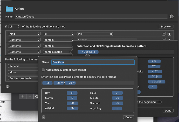Click the Amazon/Chase rule name field
This screenshot has height=122, width=179.
coord(91,17)
